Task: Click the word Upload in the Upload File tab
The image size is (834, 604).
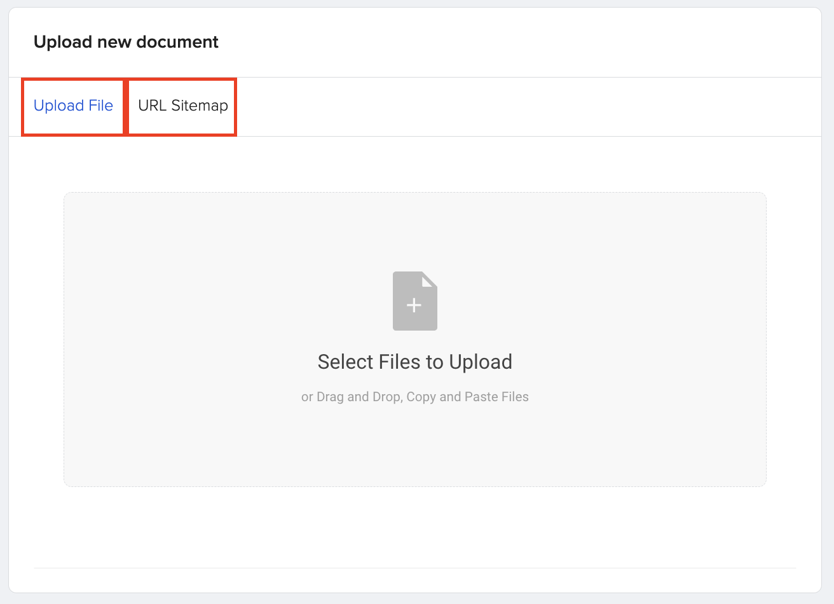Action: tap(59, 106)
